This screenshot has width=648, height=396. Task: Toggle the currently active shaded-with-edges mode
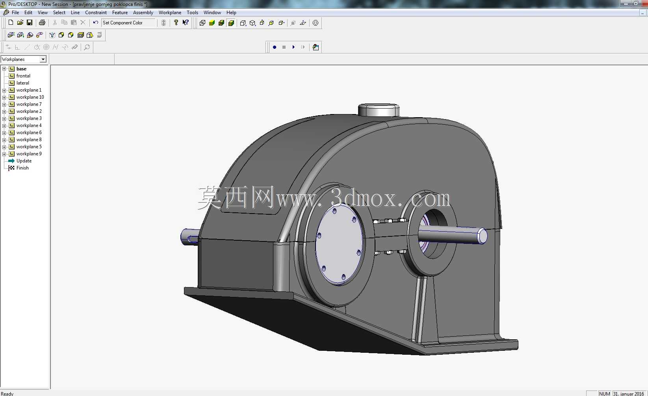tap(231, 23)
